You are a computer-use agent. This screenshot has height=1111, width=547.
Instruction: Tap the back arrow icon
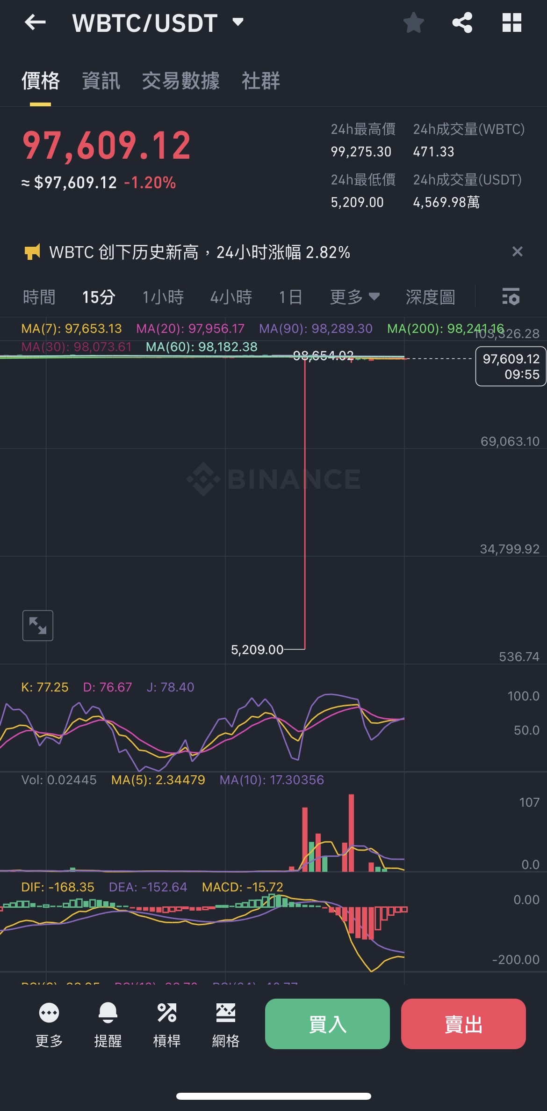35,22
